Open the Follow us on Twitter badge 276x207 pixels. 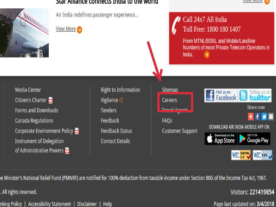pos(255,96)
